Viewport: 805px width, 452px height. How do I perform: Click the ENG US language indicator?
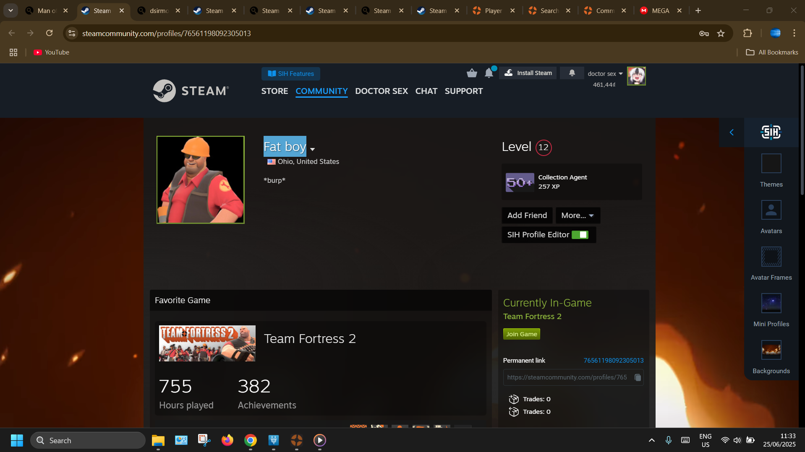(x=706, y=440)
